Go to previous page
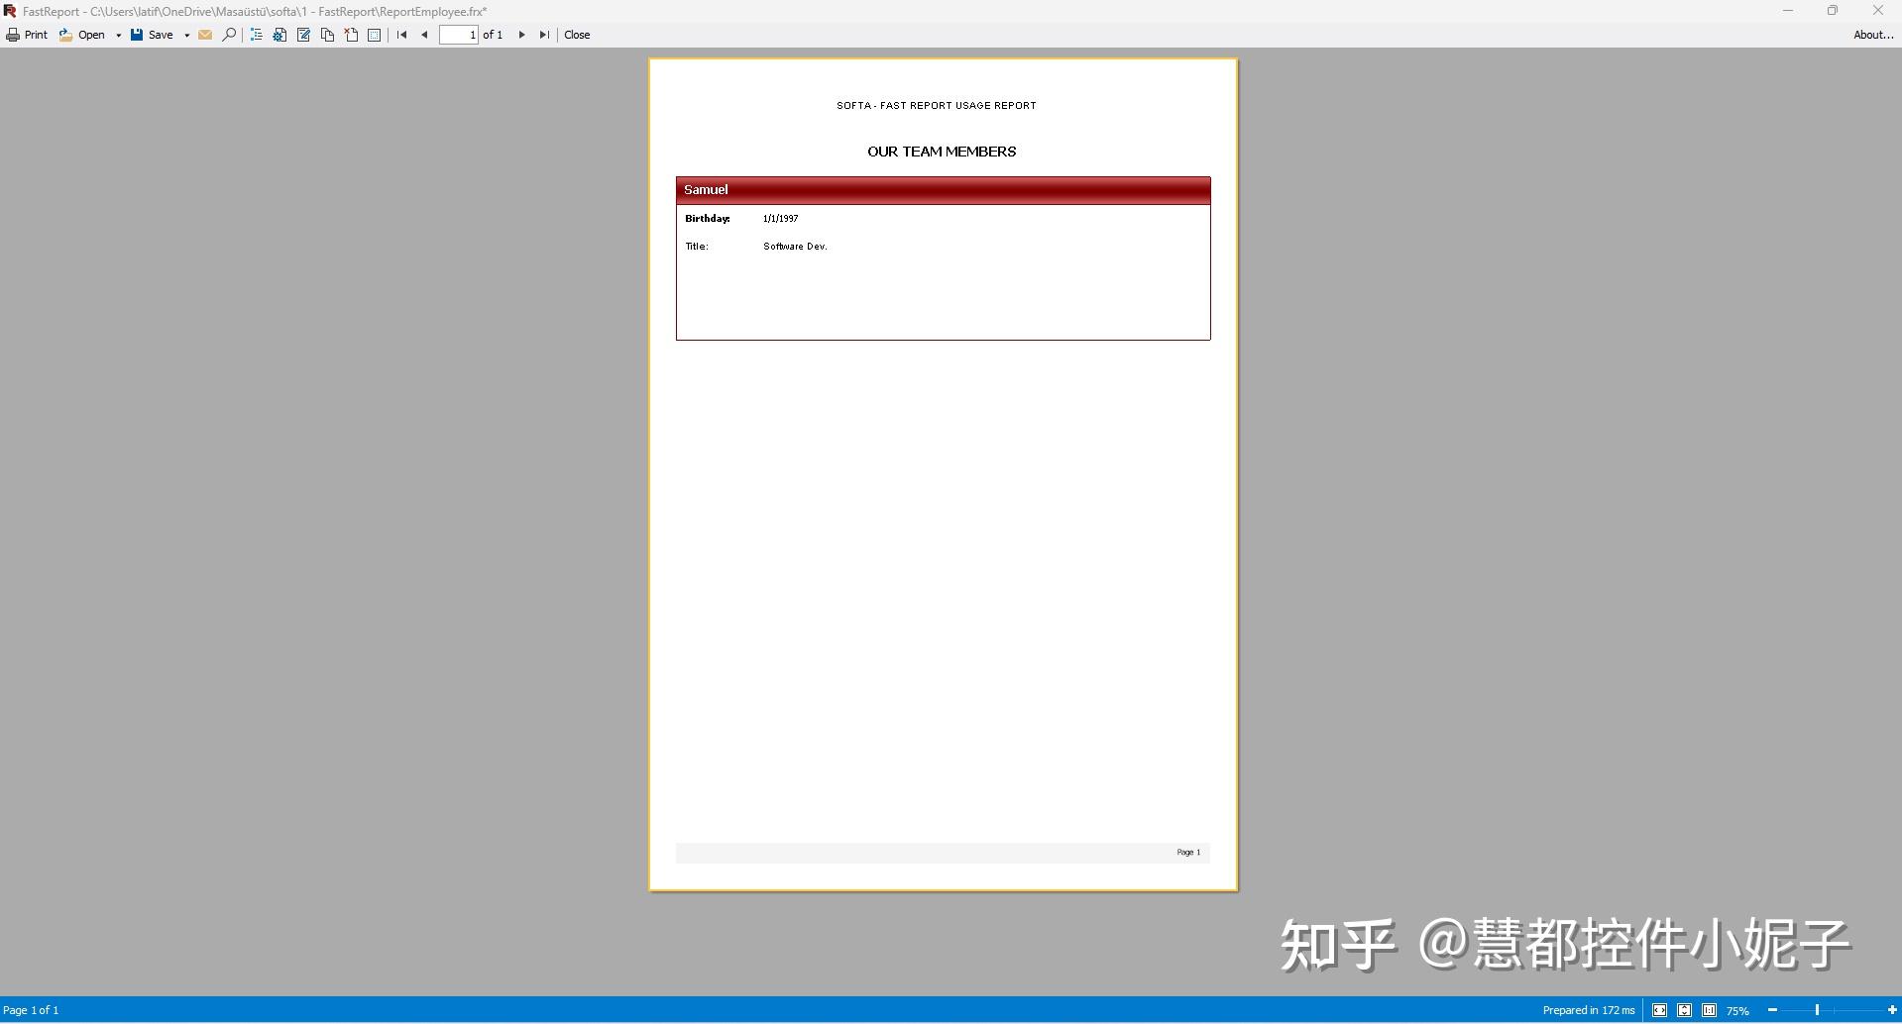The image size is (1902, 1024). coord(424,35)
